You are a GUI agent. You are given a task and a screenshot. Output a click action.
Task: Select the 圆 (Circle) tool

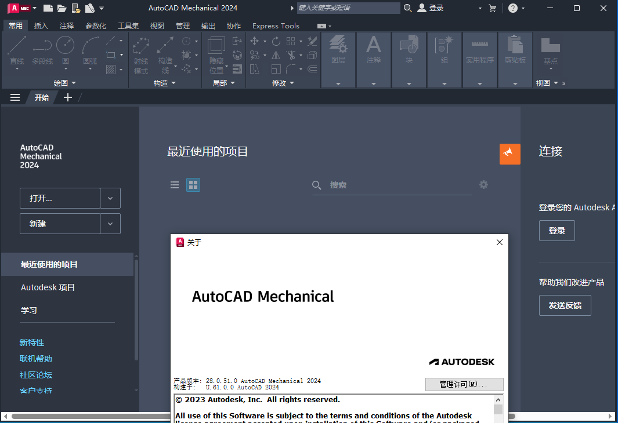pos(66,50)
